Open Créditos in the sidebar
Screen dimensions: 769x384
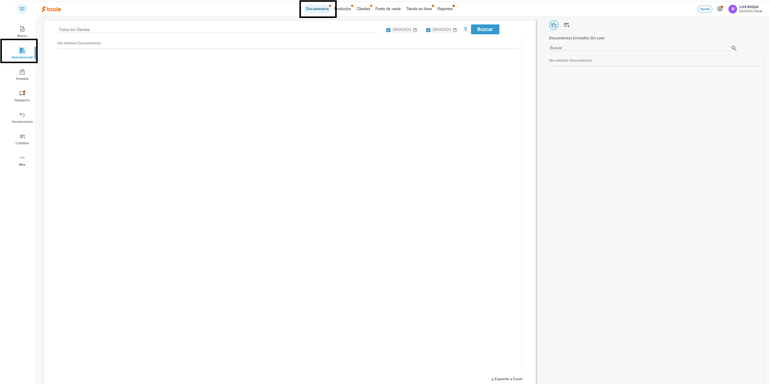[22, 139]
